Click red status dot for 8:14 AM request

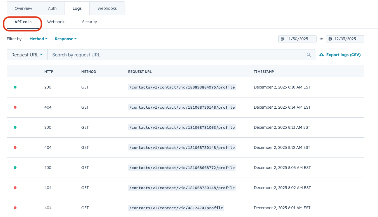[15, 107]
